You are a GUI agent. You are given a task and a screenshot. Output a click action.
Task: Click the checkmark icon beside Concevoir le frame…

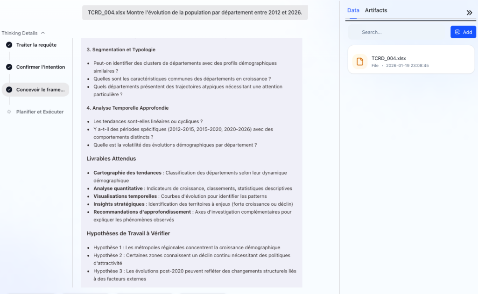click(9, 90)
